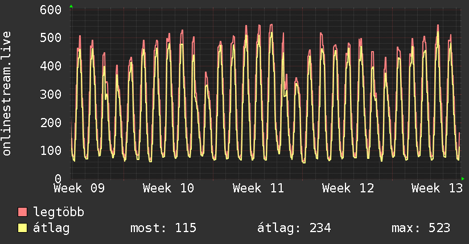Select the 'átlag: 234' average value
Screen dimensions: 469x244
(294, 228)
